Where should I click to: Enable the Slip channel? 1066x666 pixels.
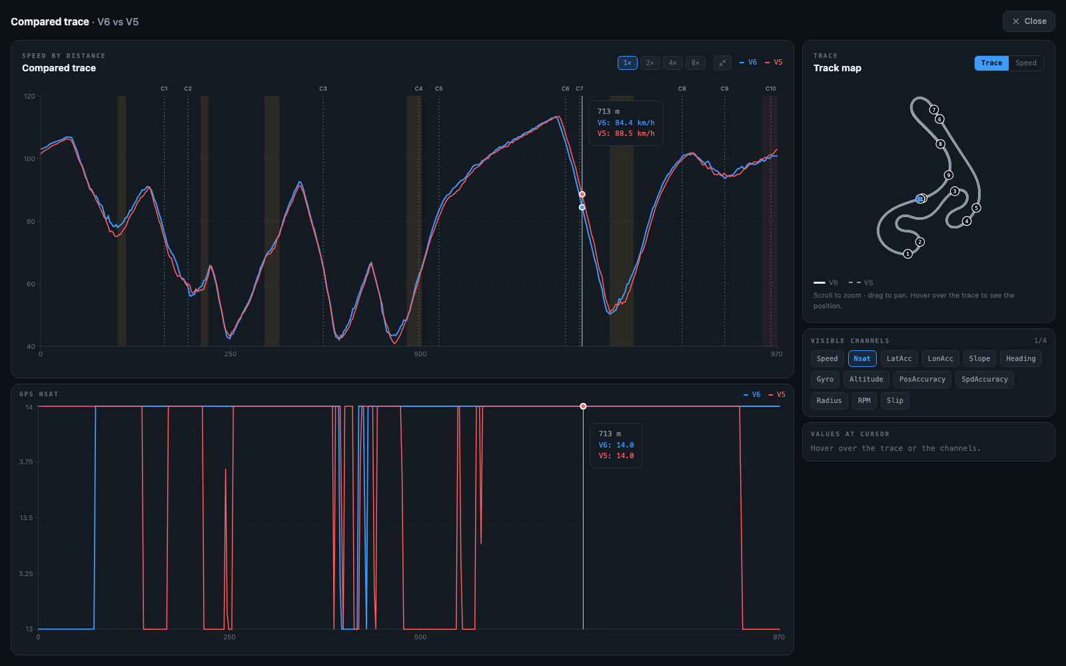point(895,400)
